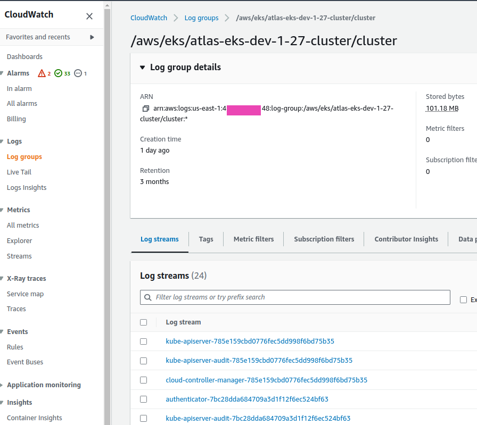Close the CloudWatch navigation panel
Image resolution: width=477 pixels, height=425 pixels.
(89, 16)
